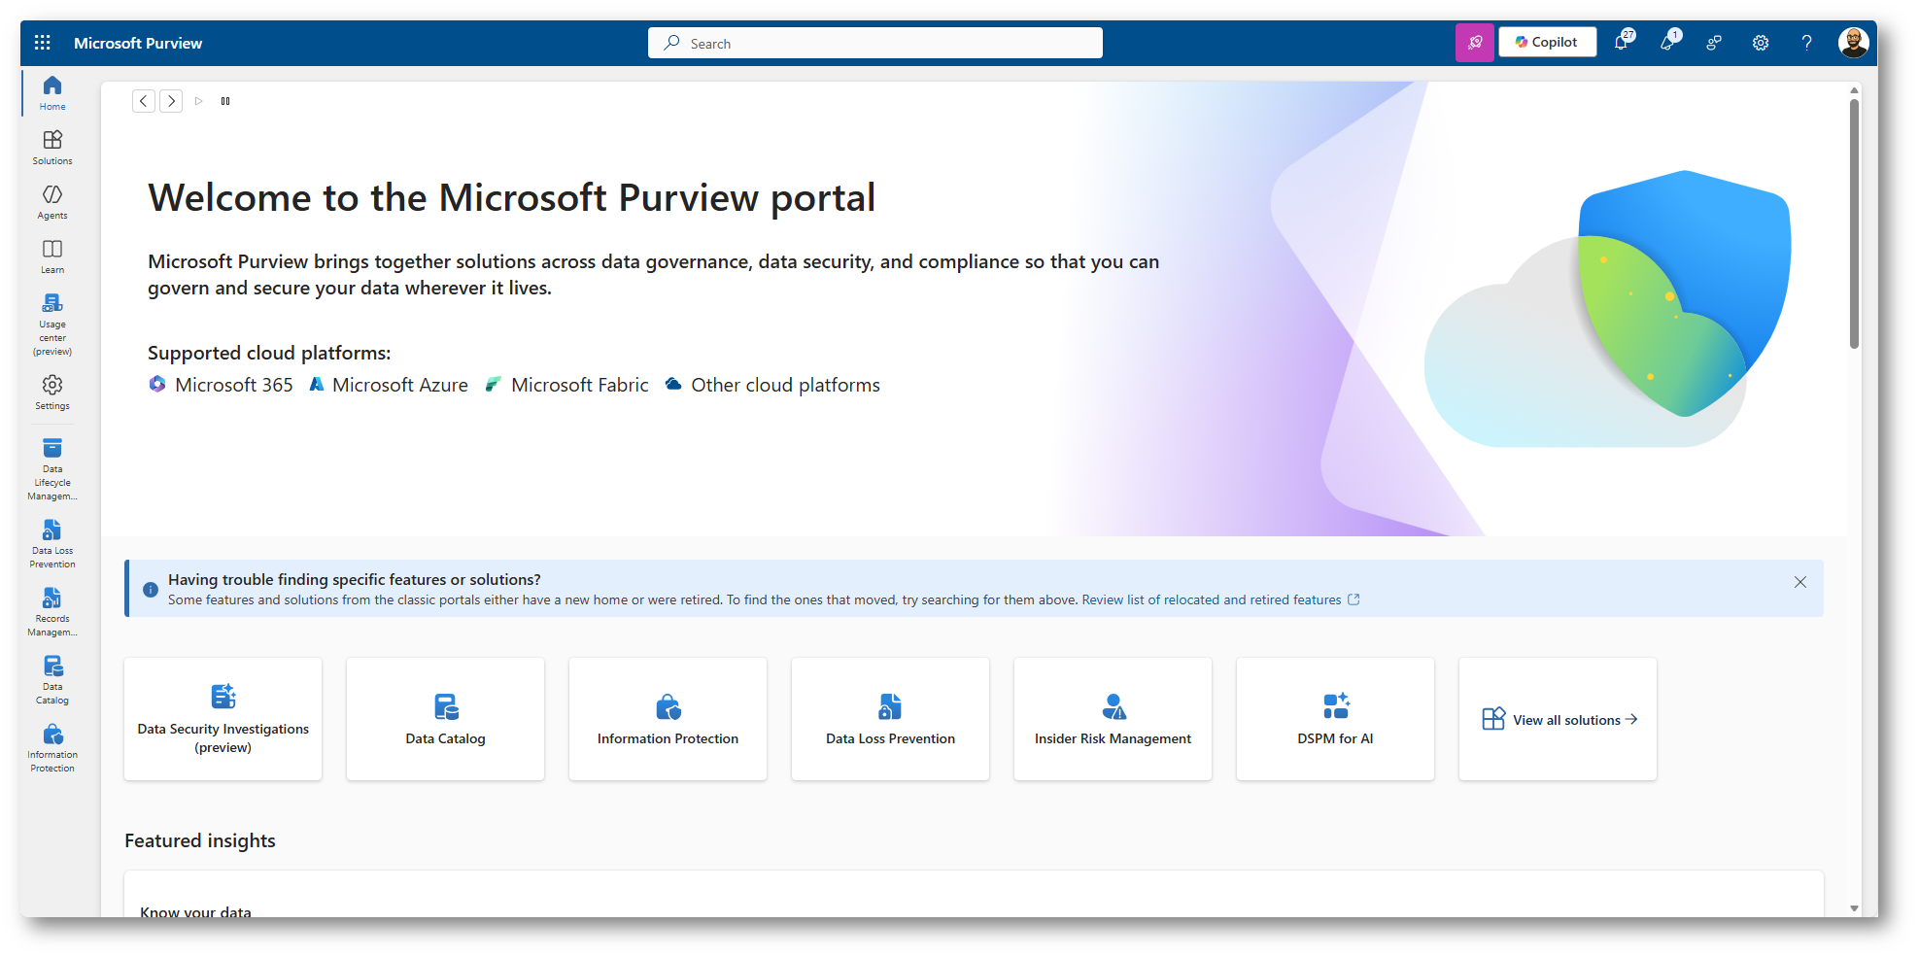Open notifications bell showing 27
The height and width of the screenshot is (958, 1919).
click(x=1623, y=42)
